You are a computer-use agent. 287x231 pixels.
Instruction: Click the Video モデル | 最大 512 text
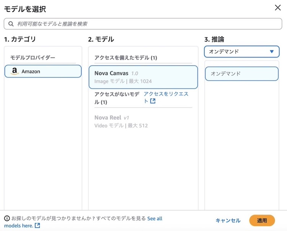click(x=121, y=126)
